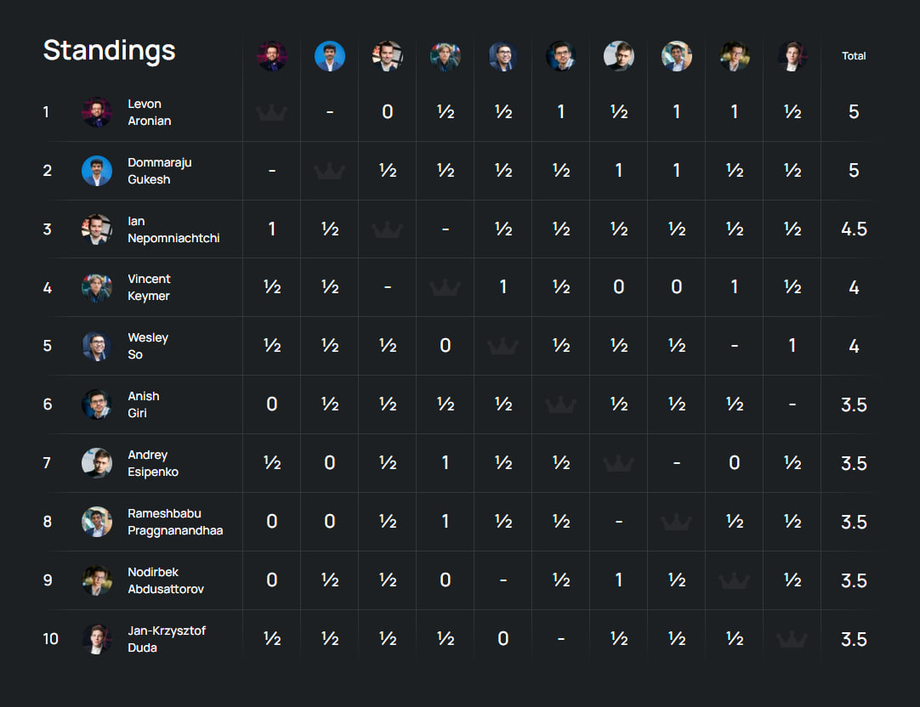Viewport: 920px width, 707px height.
Task: Select the Ian Nepomniachtchi player name
Action: pos(173,229)
